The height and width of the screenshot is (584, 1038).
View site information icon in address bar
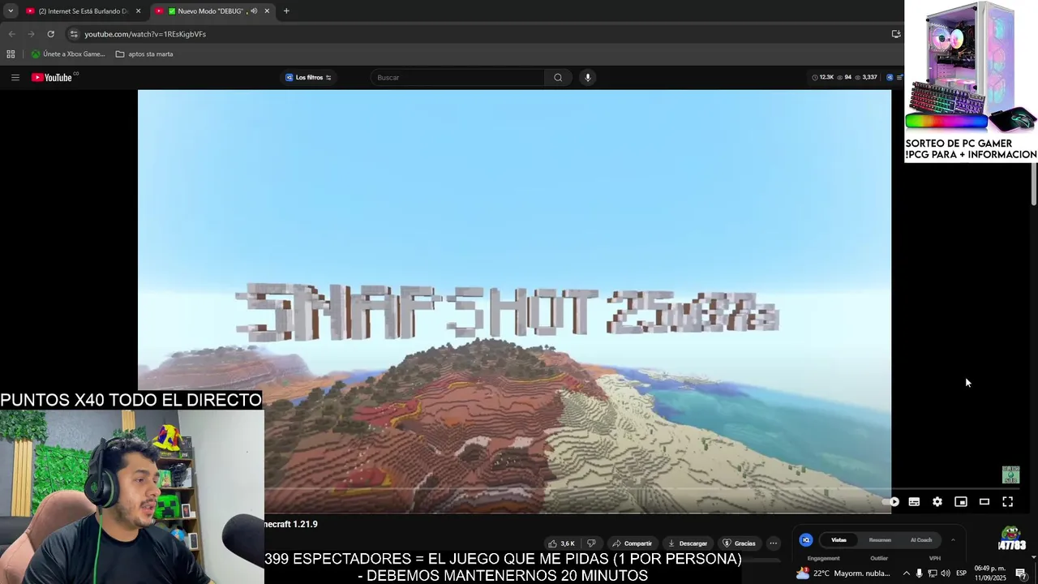[x=74, y=34]
